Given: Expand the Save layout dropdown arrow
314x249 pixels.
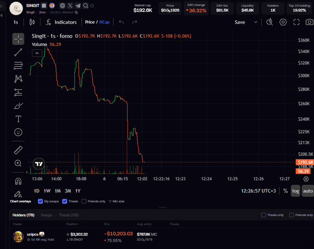Looking at the screenshot, I should (255, 22).
